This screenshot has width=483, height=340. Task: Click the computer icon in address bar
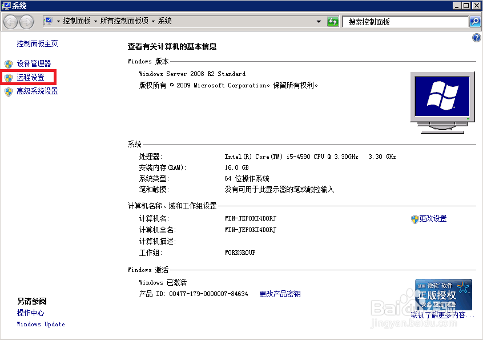click(49, 21)
